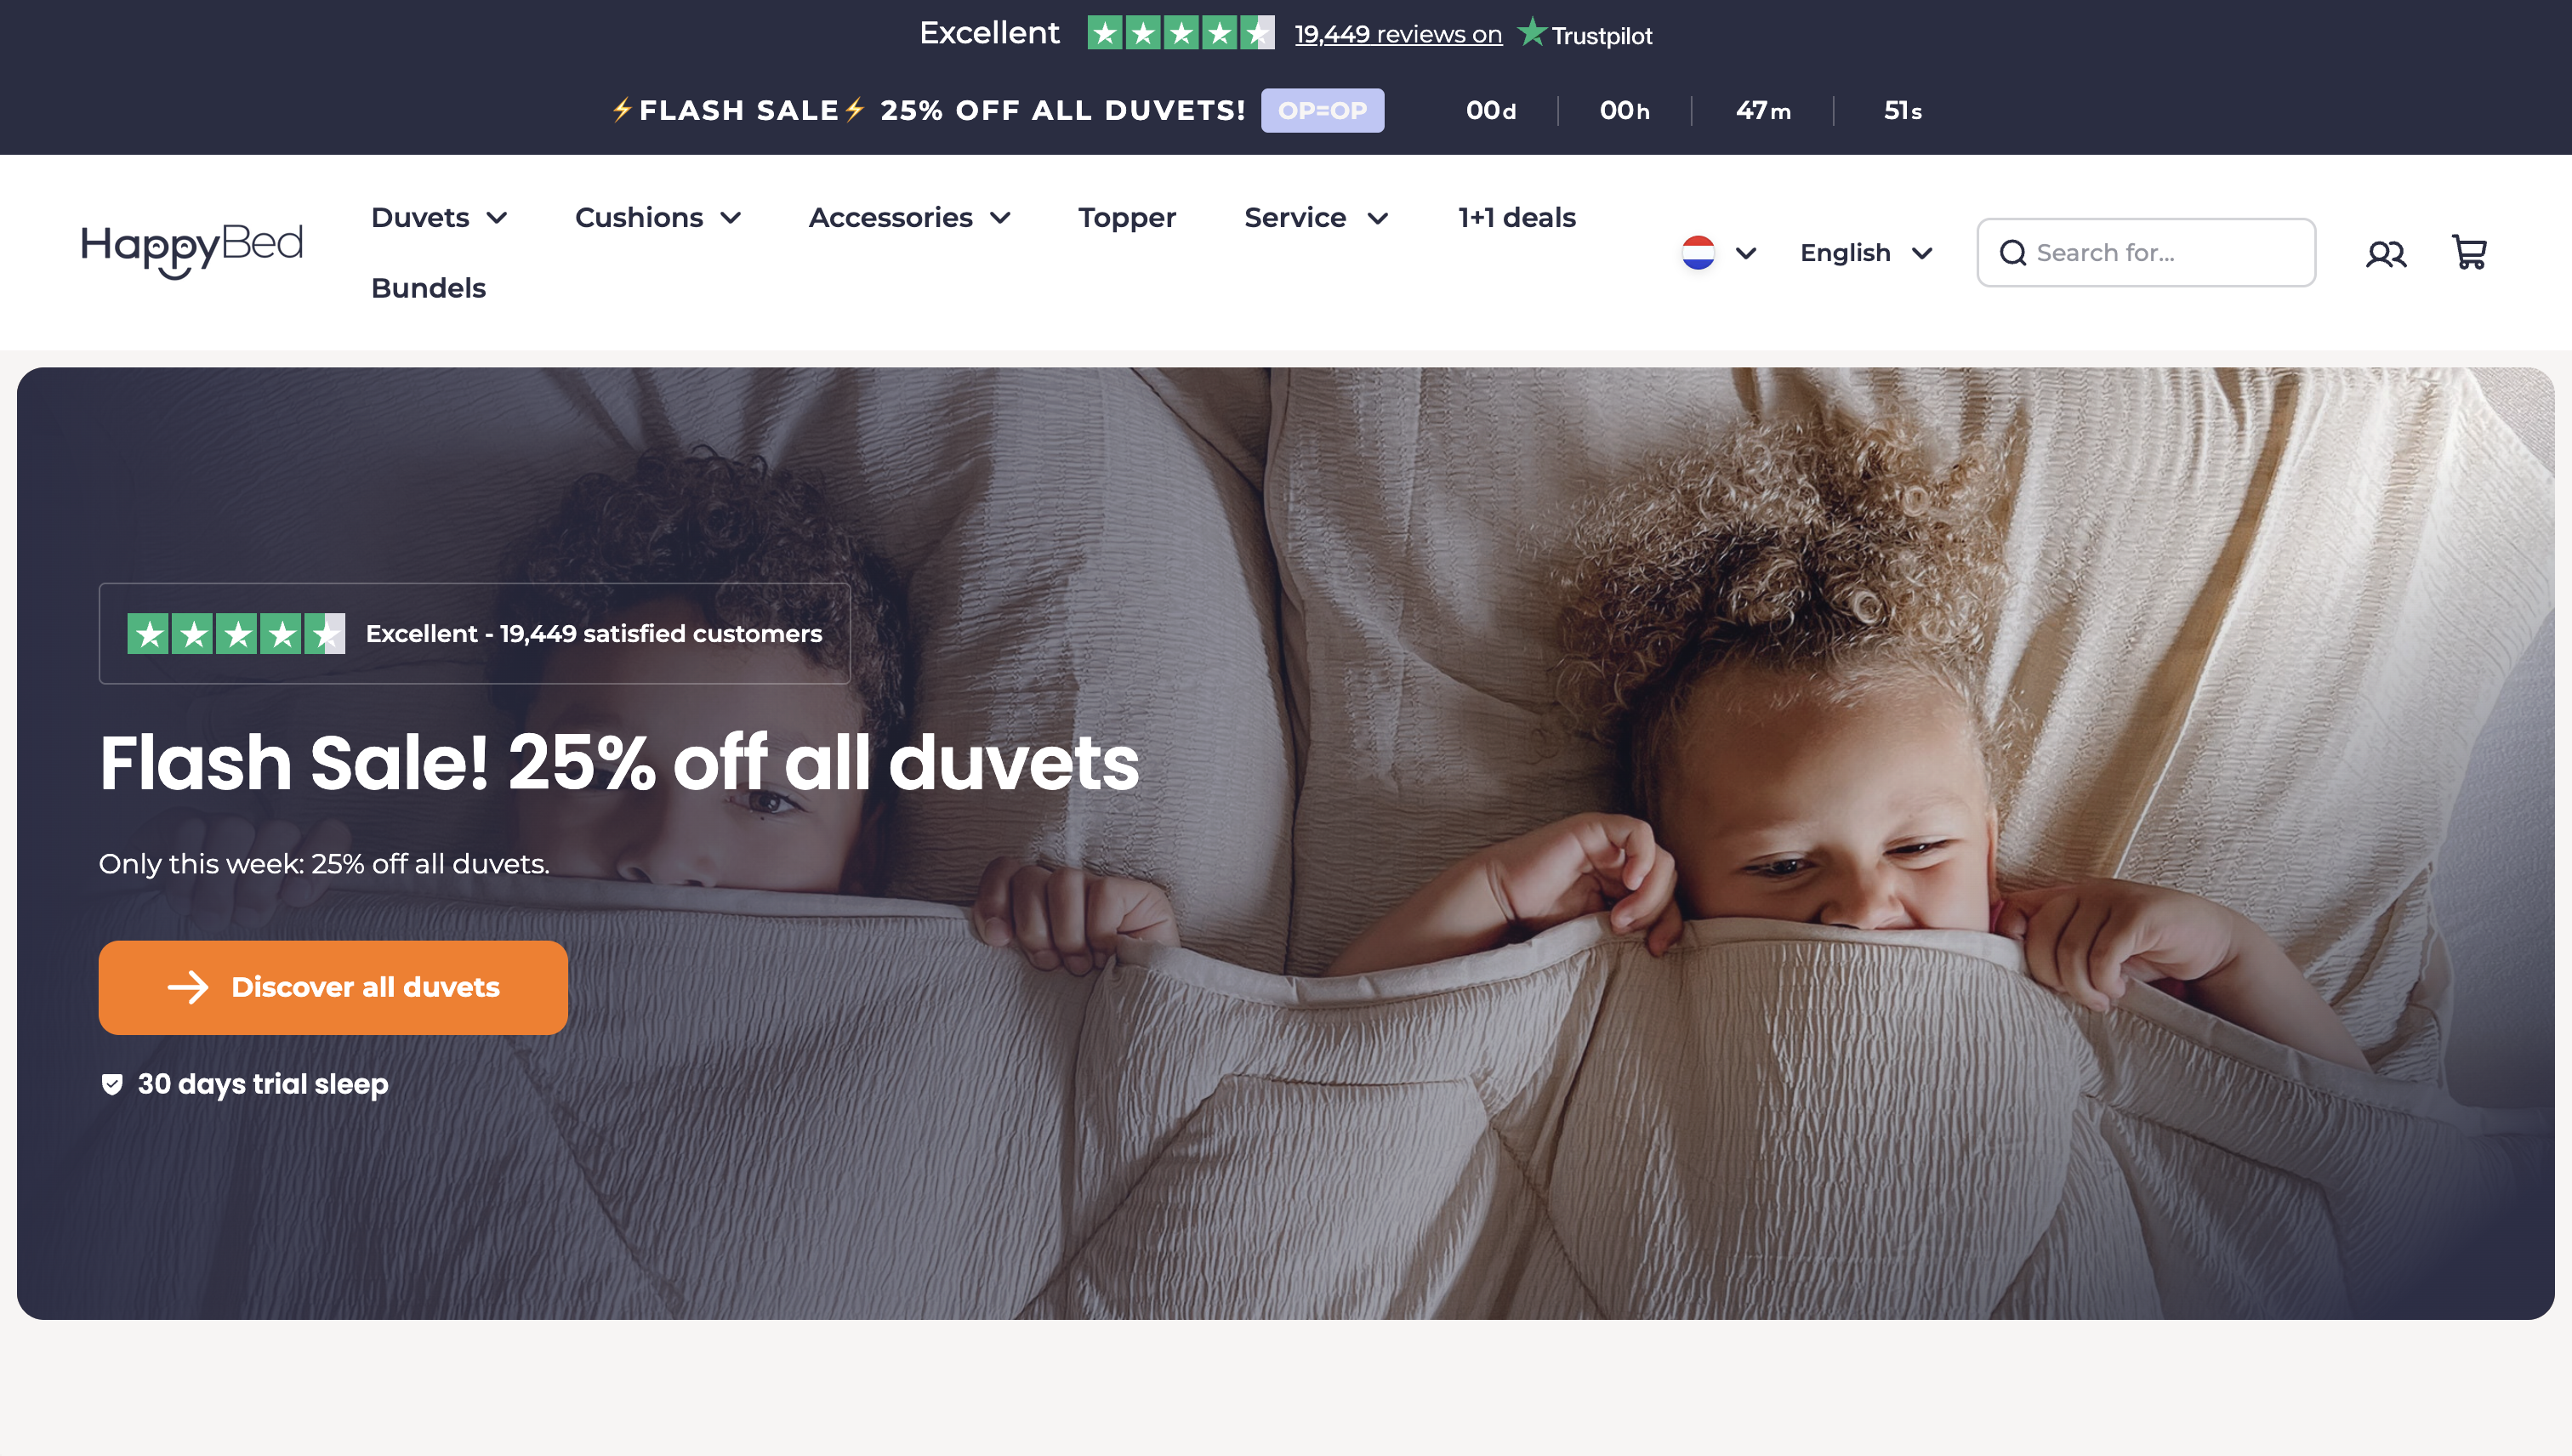Open the shopping cart icon
2572x1456 pixels.
[2469, 253]
